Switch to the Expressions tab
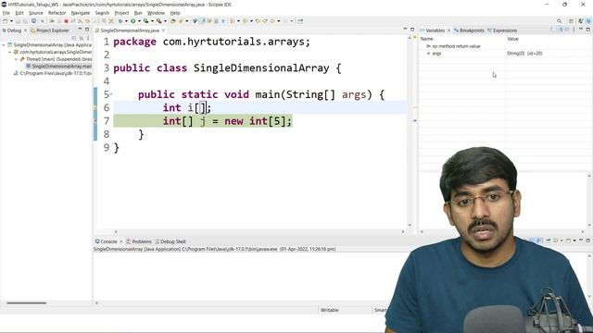Viewport: 593px width, 333px height. pos(502,31)
